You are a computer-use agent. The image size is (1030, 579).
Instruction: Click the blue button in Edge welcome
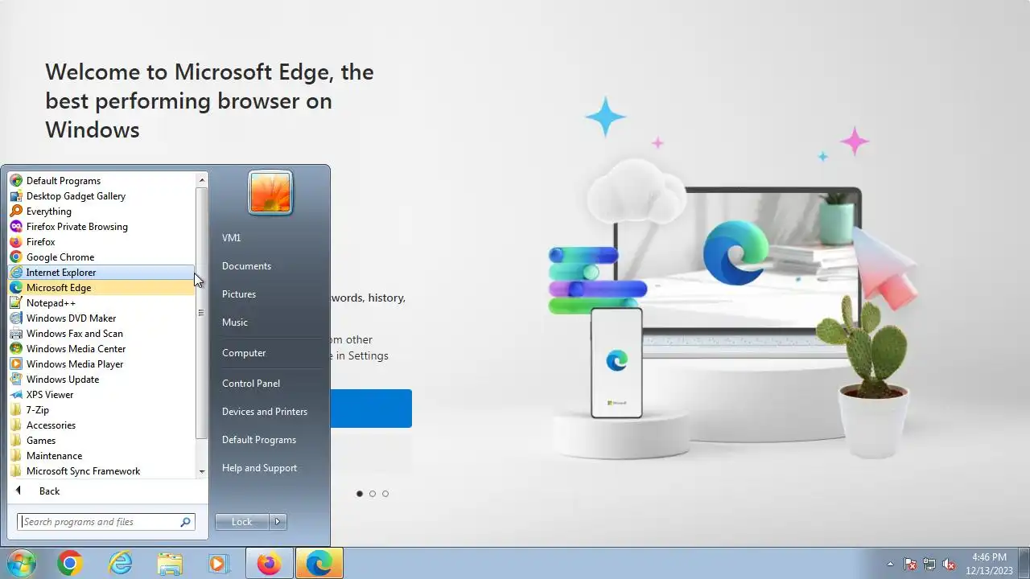(x=371, y=409)
